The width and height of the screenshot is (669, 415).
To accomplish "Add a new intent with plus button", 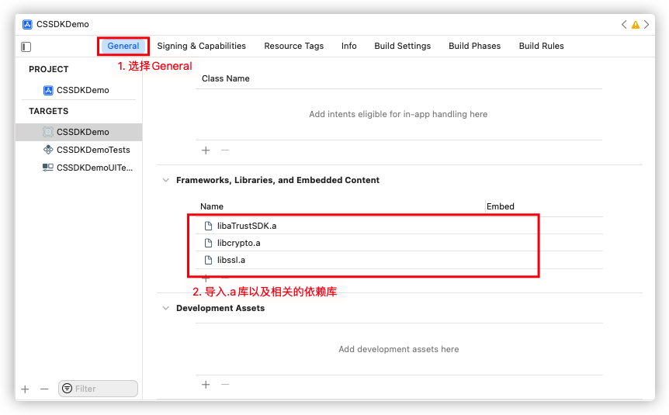I will 206,150.
